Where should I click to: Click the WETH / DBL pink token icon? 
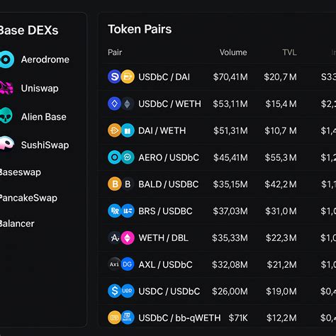(x=128, y=237)
